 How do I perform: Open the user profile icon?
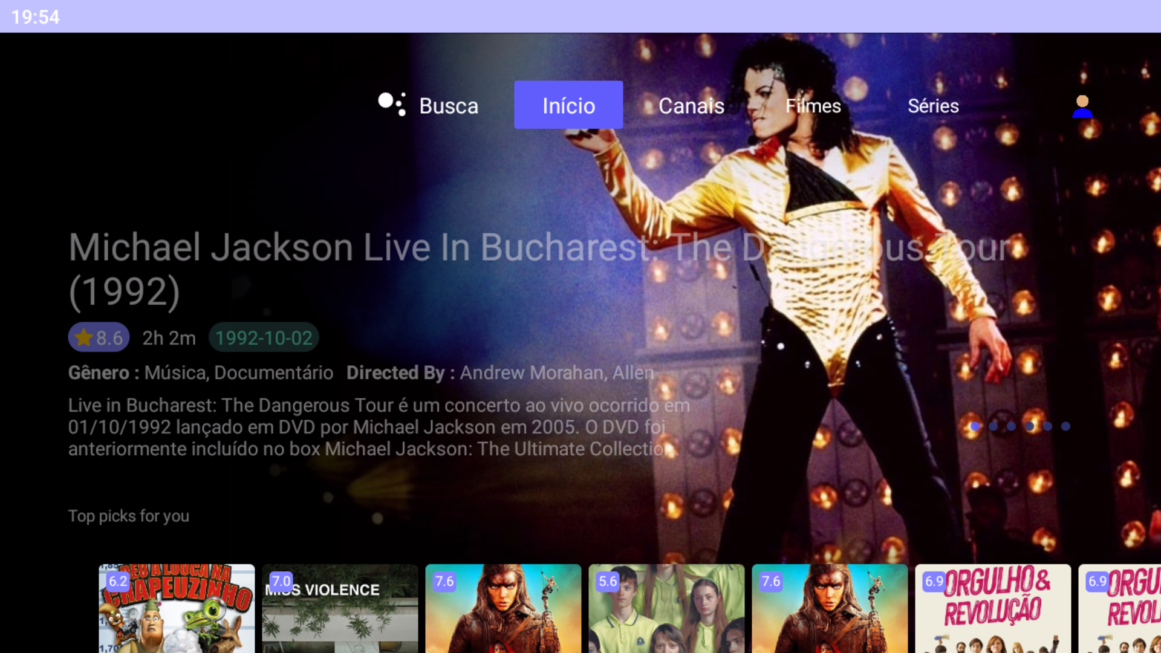coord(1082,106)
